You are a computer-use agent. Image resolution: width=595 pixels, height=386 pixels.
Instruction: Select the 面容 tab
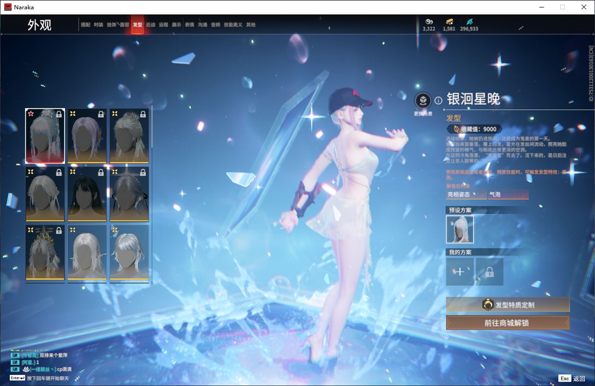[125, 25]
